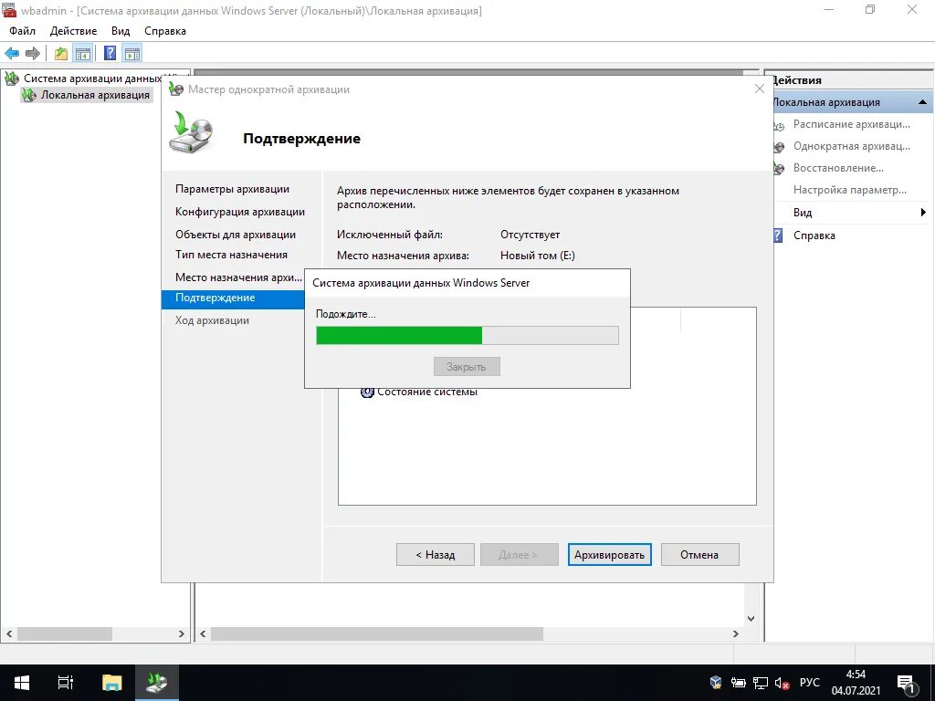Click the РУС language indicator

[x=809, y=683]
